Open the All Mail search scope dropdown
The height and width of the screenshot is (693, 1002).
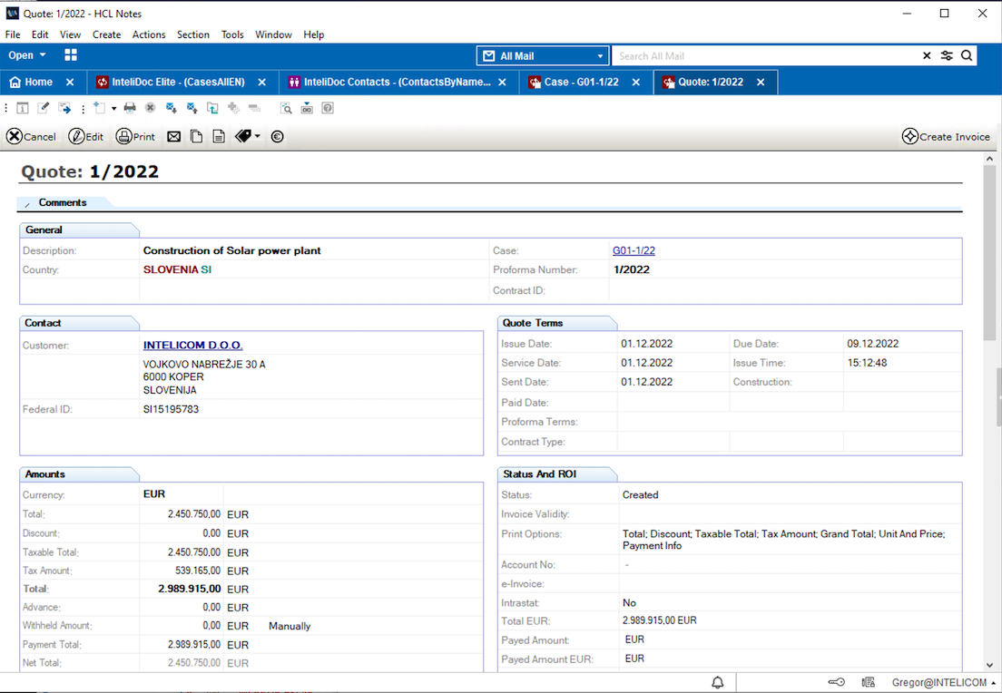coord(543,56)
